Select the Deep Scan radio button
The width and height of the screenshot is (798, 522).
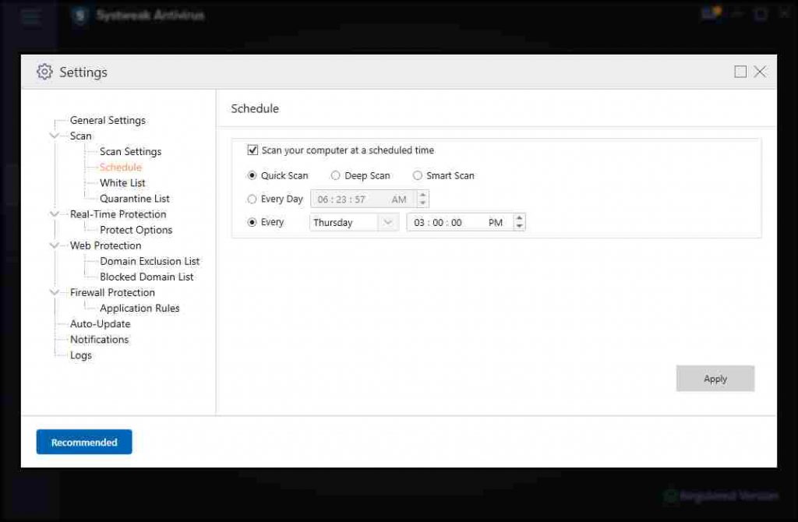[335, 175]
